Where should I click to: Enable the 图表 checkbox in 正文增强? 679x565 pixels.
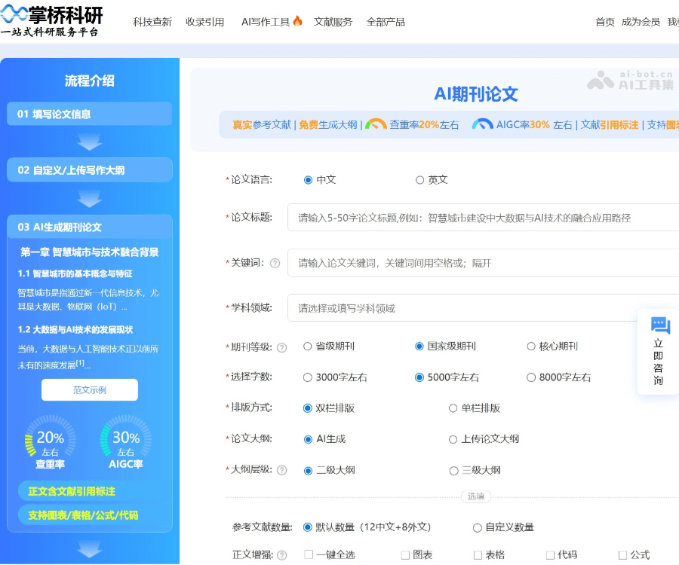tap(410, 553)
